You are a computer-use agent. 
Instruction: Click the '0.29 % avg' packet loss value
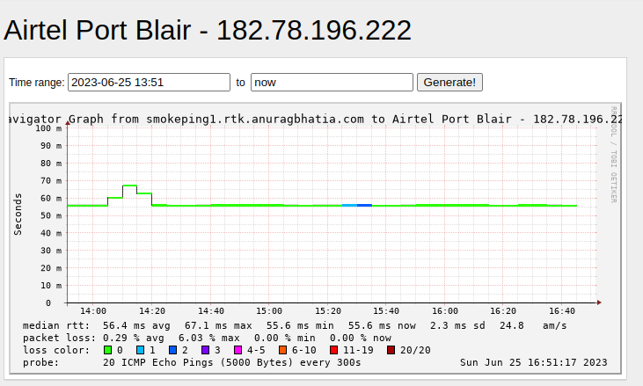point(134,338)
